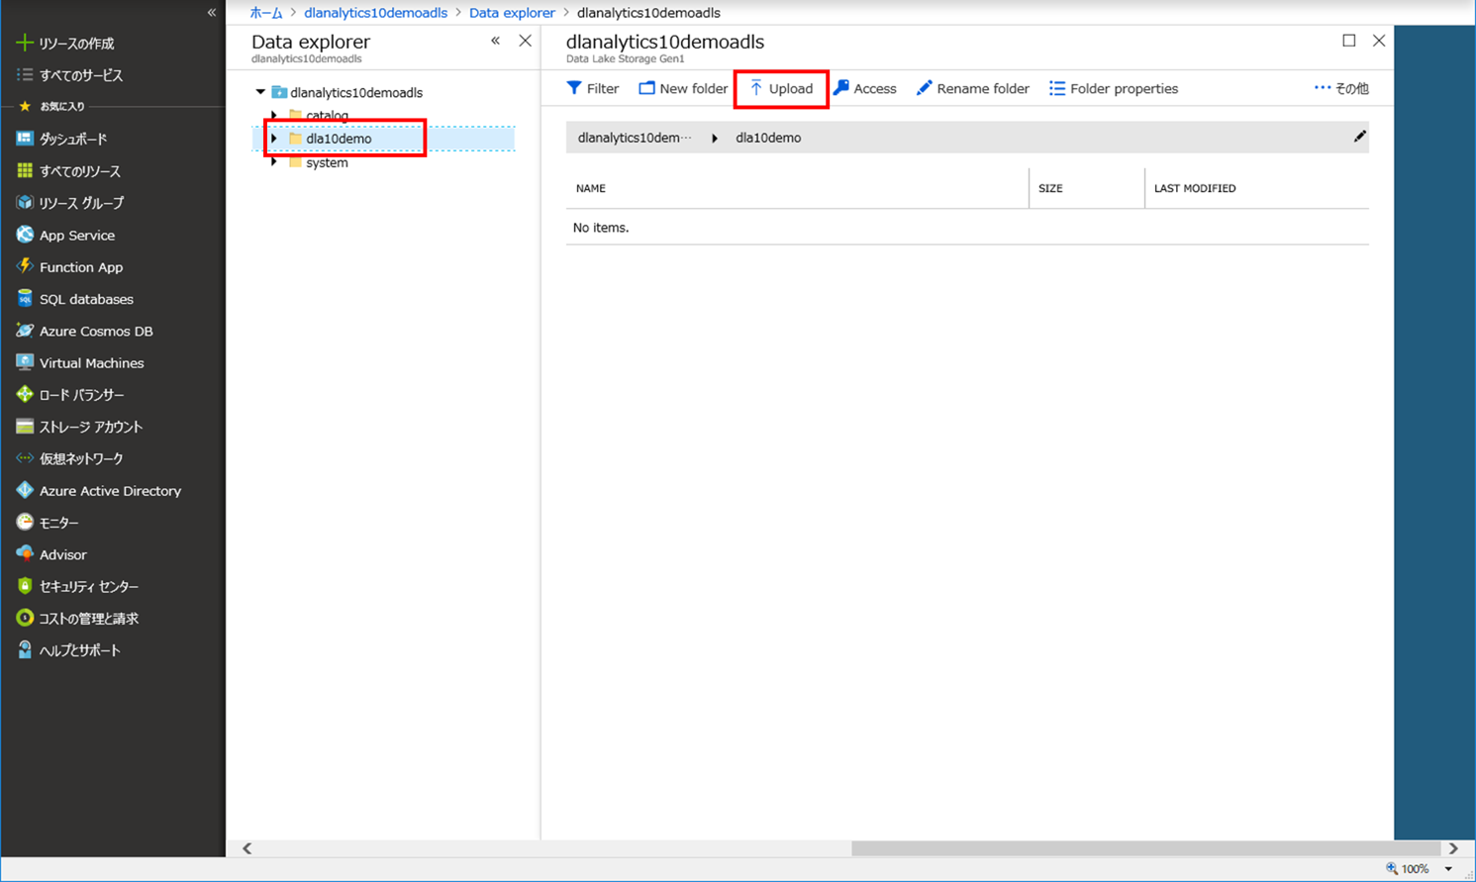
Task: Open Virtual Machines menu item
Action: (91, 363)
